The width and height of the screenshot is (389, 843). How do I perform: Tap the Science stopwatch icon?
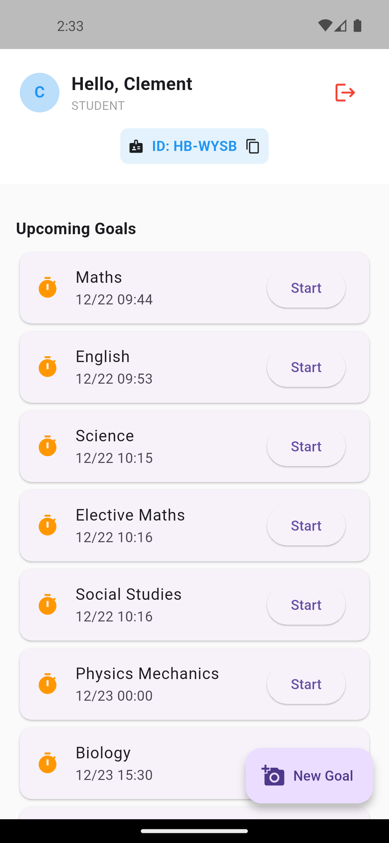pos(48,446)
